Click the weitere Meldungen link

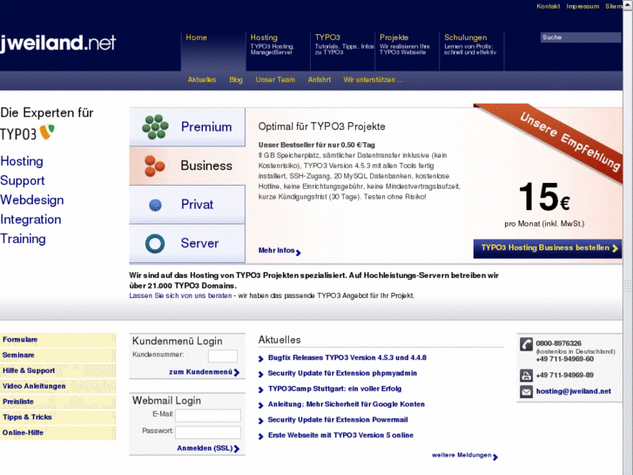[461, 455]
